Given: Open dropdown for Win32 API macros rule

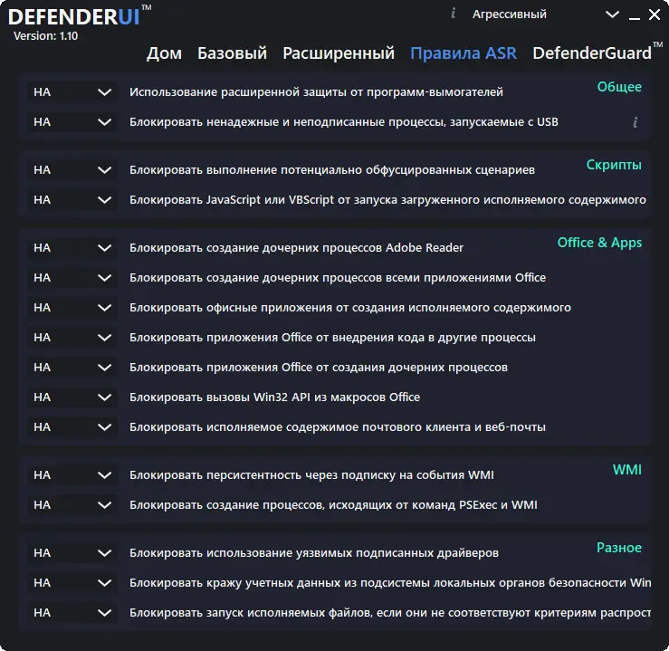Looking at the screenshot, I should coord(72,397).
